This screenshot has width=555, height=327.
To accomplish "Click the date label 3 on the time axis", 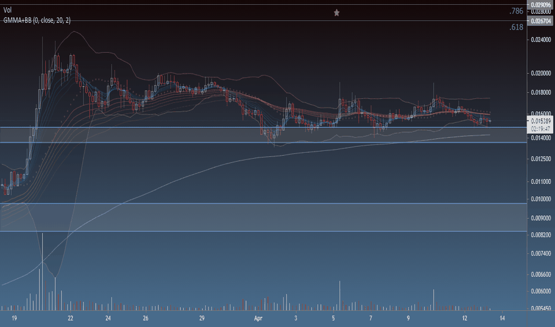I will pos(295,318).
